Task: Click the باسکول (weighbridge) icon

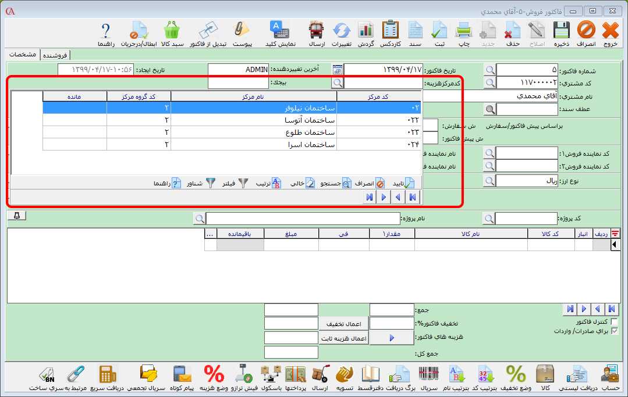Action: click(269, 378)
